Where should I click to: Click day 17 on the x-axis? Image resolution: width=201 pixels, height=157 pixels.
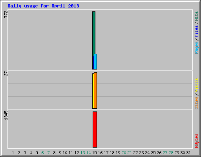pos(106,153)
